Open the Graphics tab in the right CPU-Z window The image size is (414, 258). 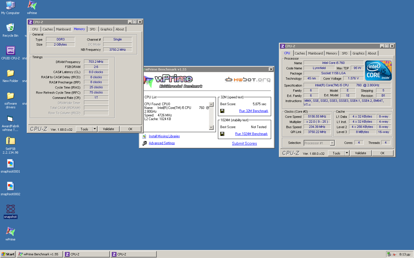coord(358,53)
